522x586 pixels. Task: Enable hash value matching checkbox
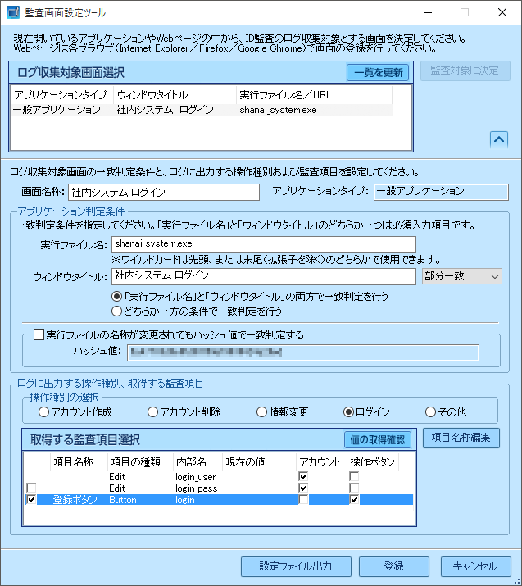(39, 334)
